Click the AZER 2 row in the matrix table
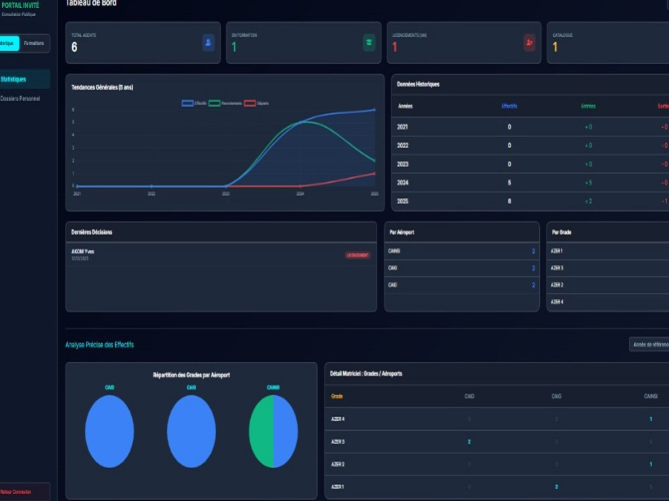 coord(497,464)
